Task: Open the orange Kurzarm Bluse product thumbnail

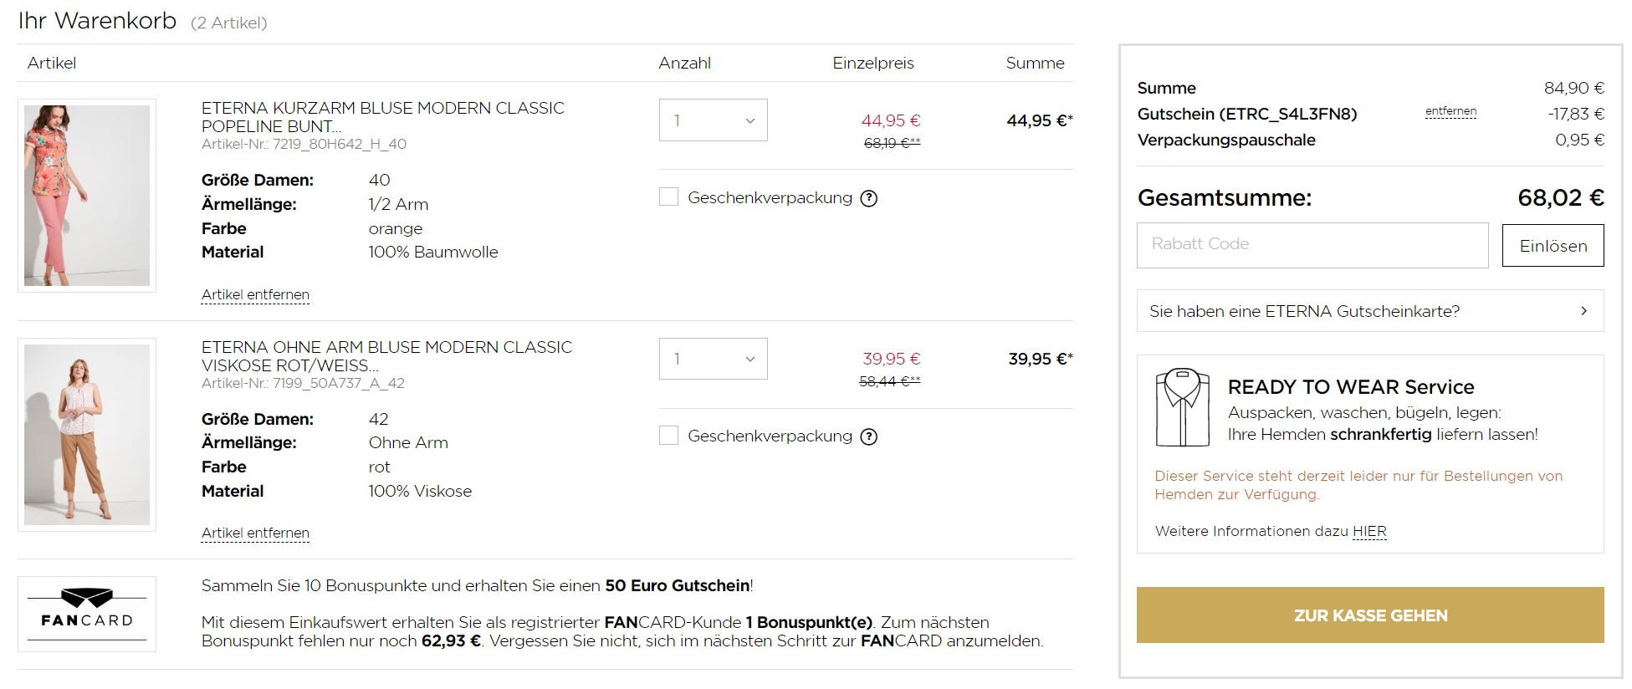Action: point(87,196)
